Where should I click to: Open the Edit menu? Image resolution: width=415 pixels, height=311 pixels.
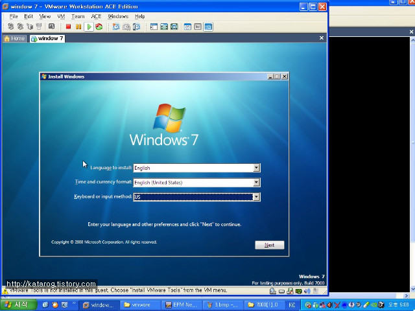(29, 16)
